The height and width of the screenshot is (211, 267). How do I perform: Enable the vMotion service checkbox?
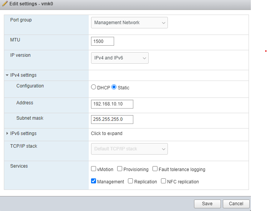(93, 169)
